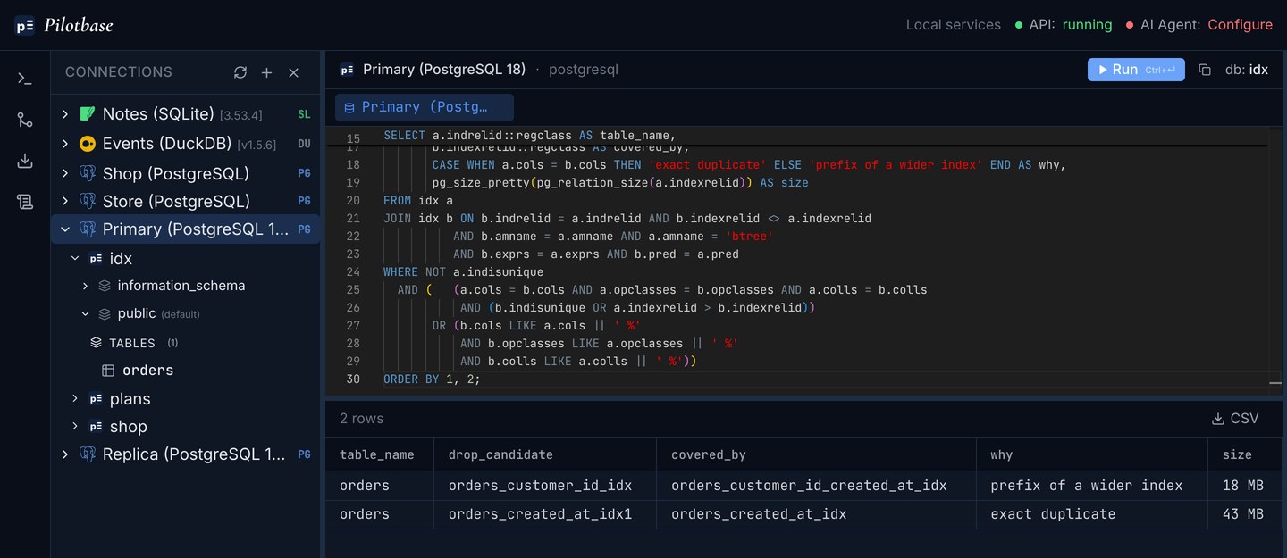Click editor line 20 'FROM idx a'
The width and height of the screenshot is (1287, 558).
[x=418, y=201]
